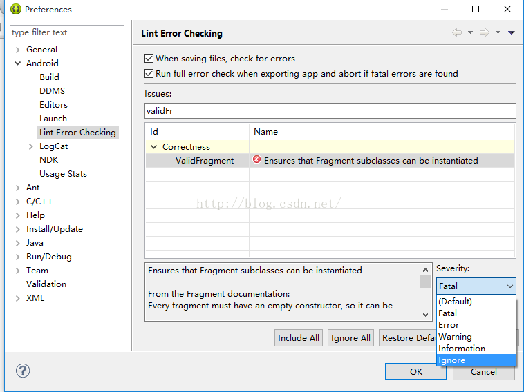Choose Ignore in the severity list

coord(476,360)
